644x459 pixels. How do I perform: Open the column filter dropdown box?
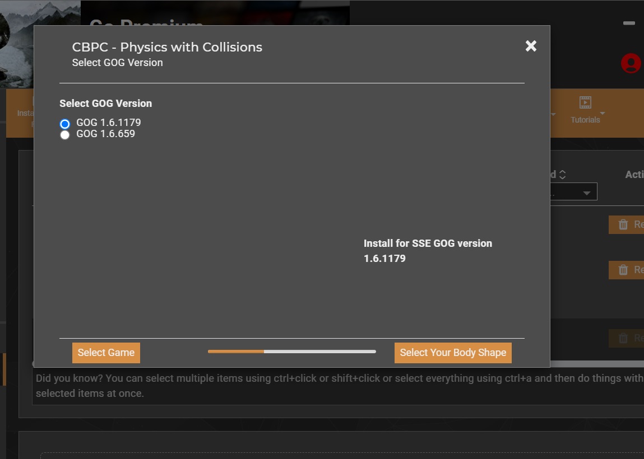click(573, 191)
